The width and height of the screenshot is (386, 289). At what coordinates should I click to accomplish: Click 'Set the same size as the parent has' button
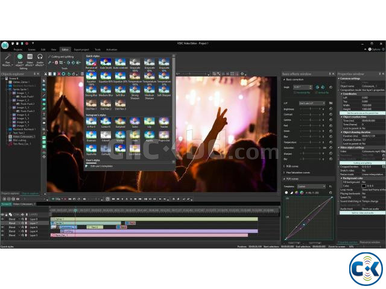point(362,113)
